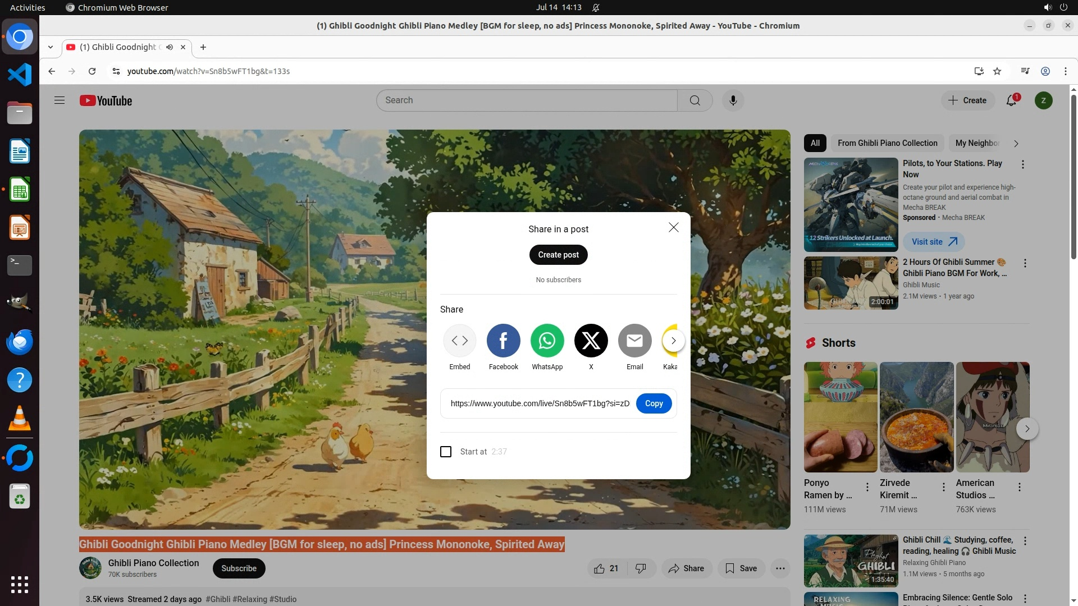Open the YouTube hamburger guide menu
The image size is (1078, 606).
point(60,100)
